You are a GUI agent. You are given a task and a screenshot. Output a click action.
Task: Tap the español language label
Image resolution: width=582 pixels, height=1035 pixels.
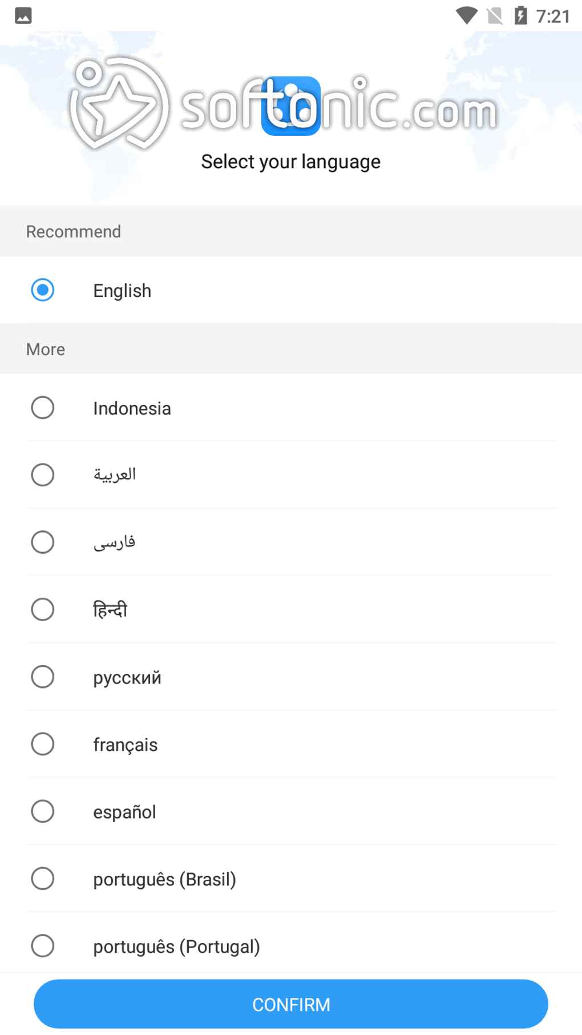124,812
